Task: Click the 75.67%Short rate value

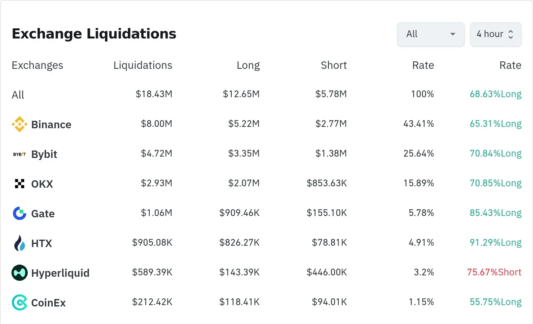Action: click(x=494, y=272)
